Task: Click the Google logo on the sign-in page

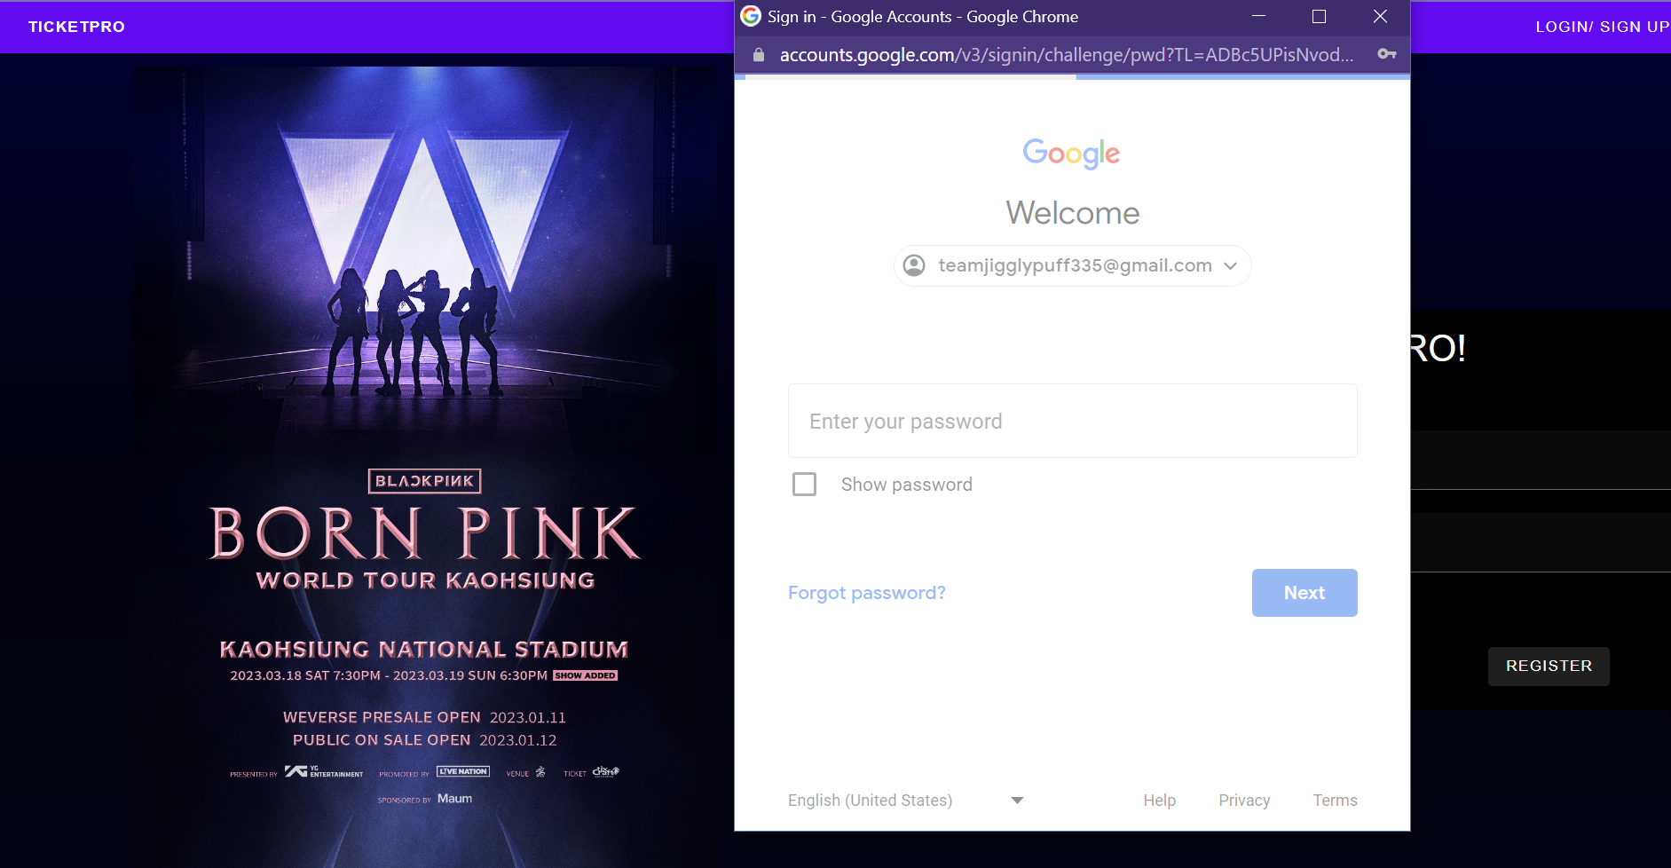Action: pos(1070,154)
